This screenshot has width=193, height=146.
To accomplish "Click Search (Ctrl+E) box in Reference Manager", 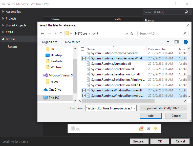I will tap(164, 12).
